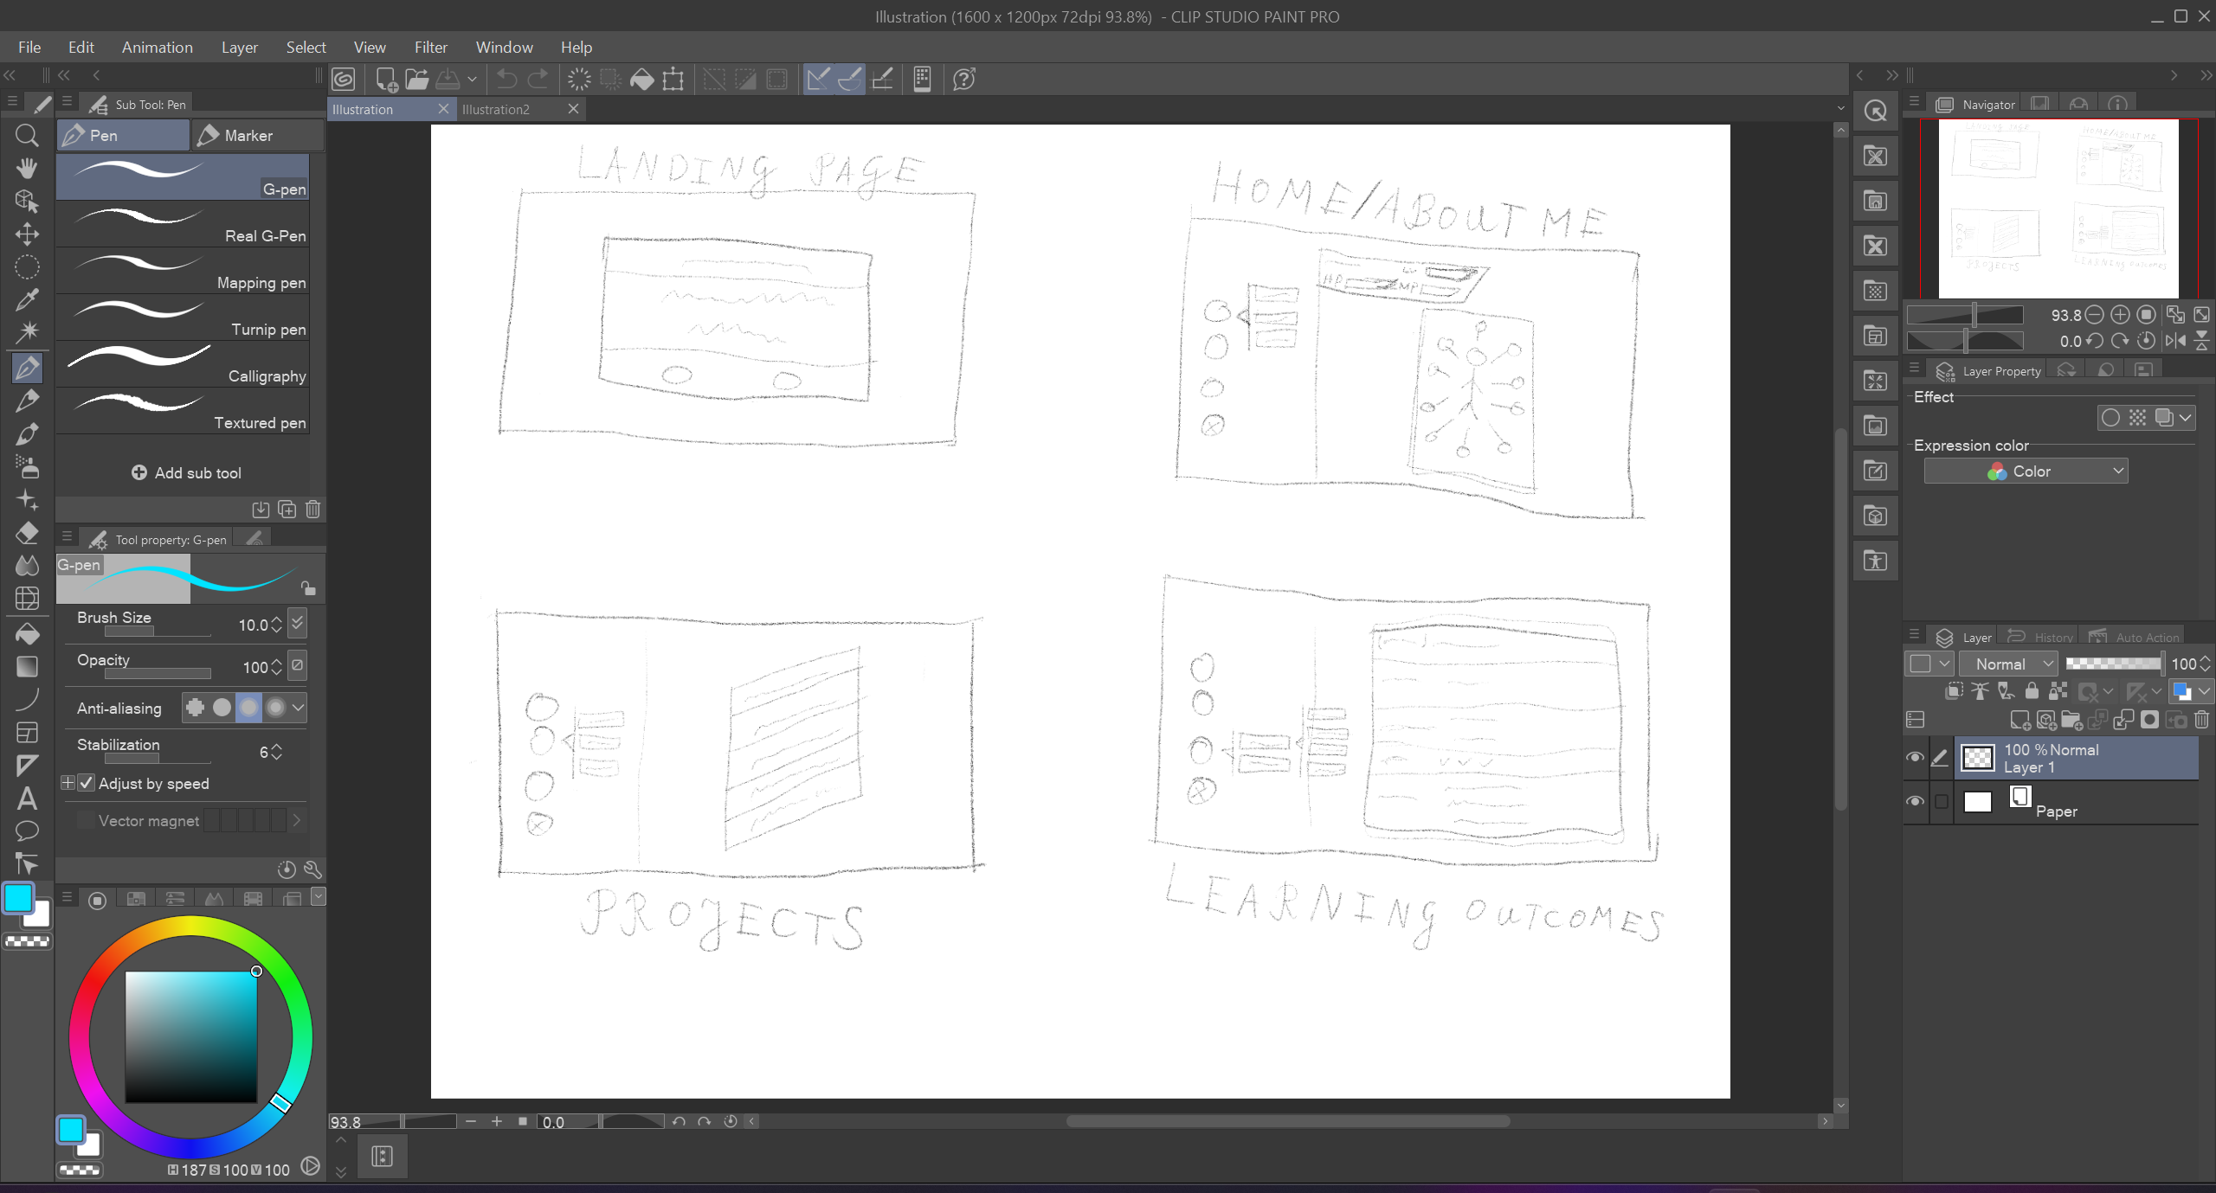Expand the Anti-aliasing options dropdown
The image size is (2216, 1193).
(298, 708)
